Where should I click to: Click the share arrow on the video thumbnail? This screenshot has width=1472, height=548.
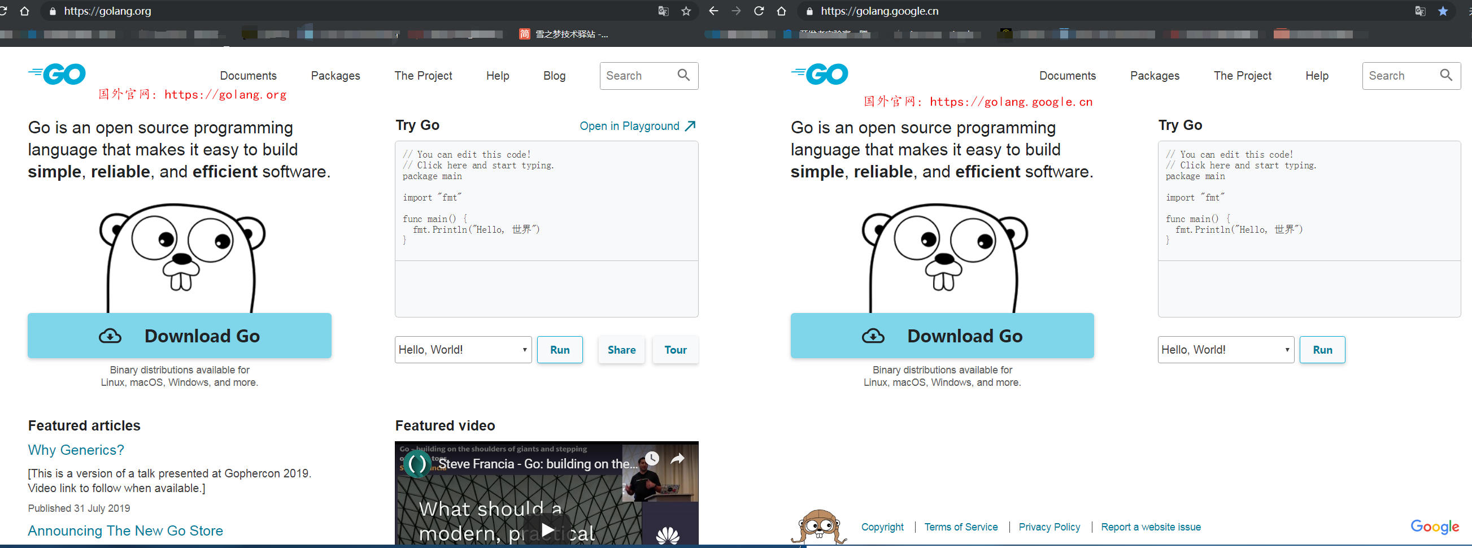coord(678,458)
